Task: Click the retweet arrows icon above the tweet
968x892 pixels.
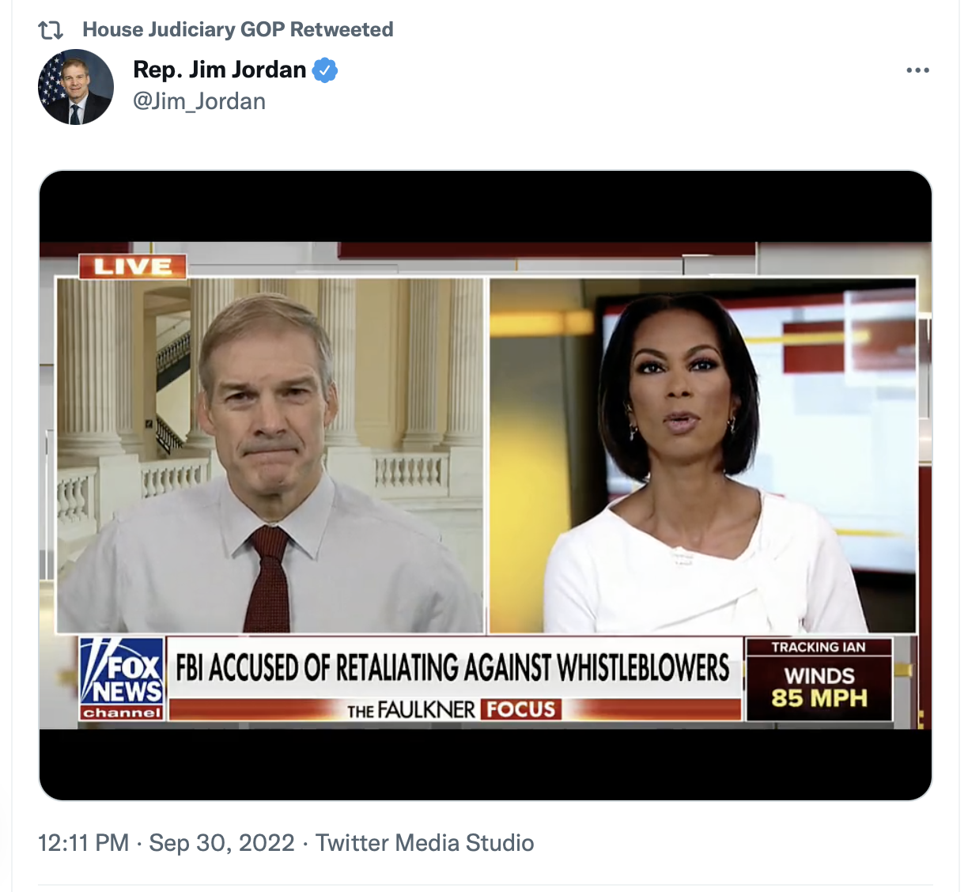Action: coord(51,30)
